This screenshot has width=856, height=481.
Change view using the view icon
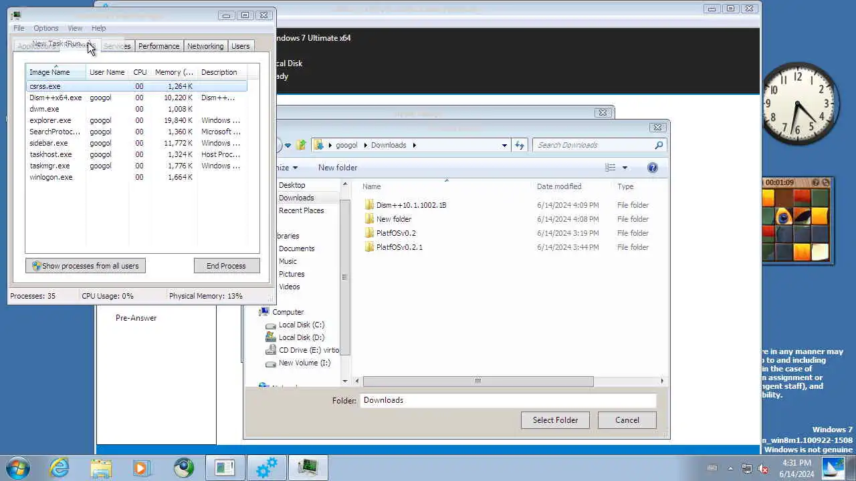point(610,168)
